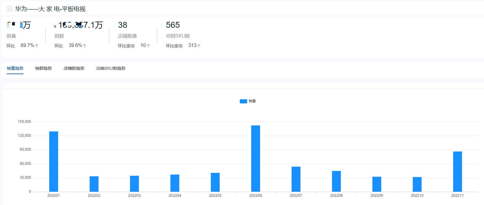Click the 202208 bar in chart
Screen dimensions: 484x205
[x=336, y=181]
